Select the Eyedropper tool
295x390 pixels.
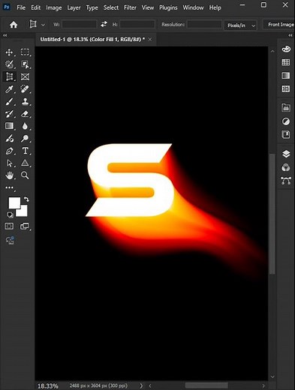(9, 89)
